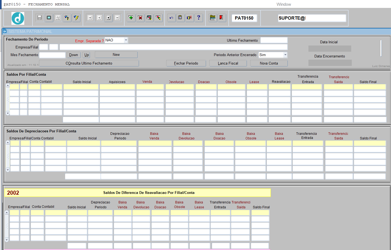This screenshot has width=391, height=250.
Task: Open the Menu toolbar icon
Action: [213, 18]
